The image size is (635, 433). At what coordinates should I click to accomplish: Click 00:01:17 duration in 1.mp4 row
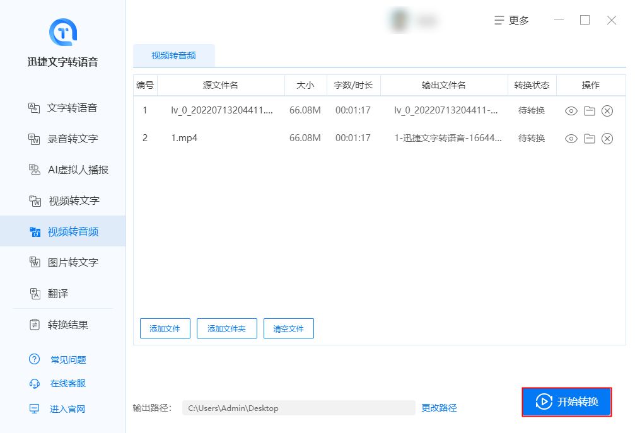point(352,139)
